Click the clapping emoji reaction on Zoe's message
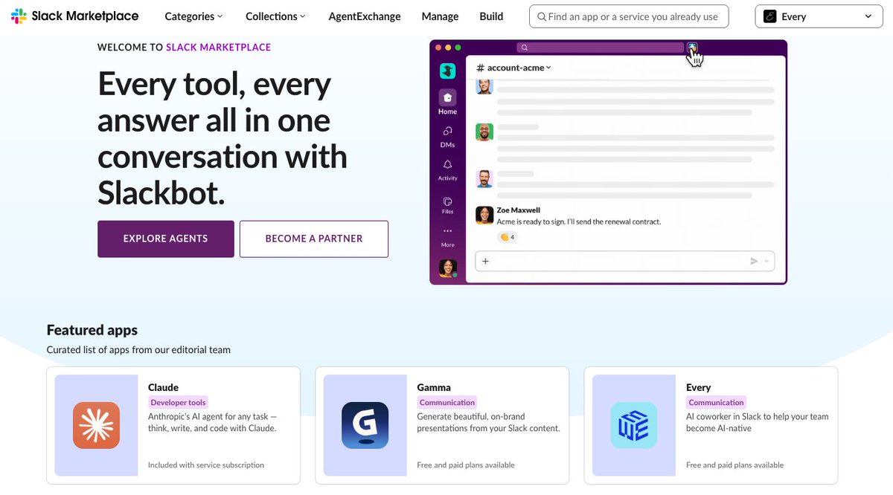The width and height of the screenshot is (893, 495). pos(508,237)
